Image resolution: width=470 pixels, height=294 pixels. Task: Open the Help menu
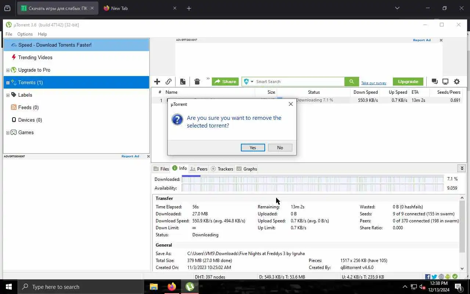point(42,34)
